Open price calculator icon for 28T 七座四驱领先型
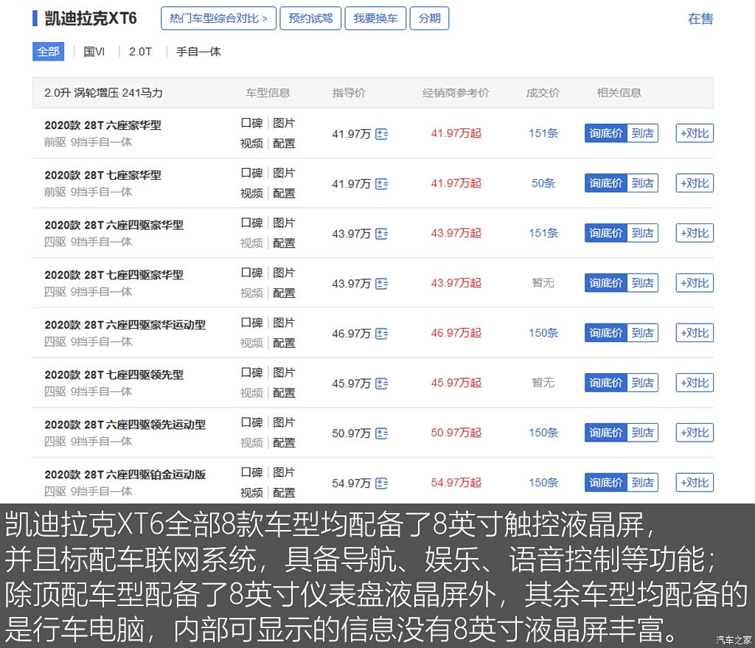The width and height of the screenshot is (755, 648). pos(381,383)
